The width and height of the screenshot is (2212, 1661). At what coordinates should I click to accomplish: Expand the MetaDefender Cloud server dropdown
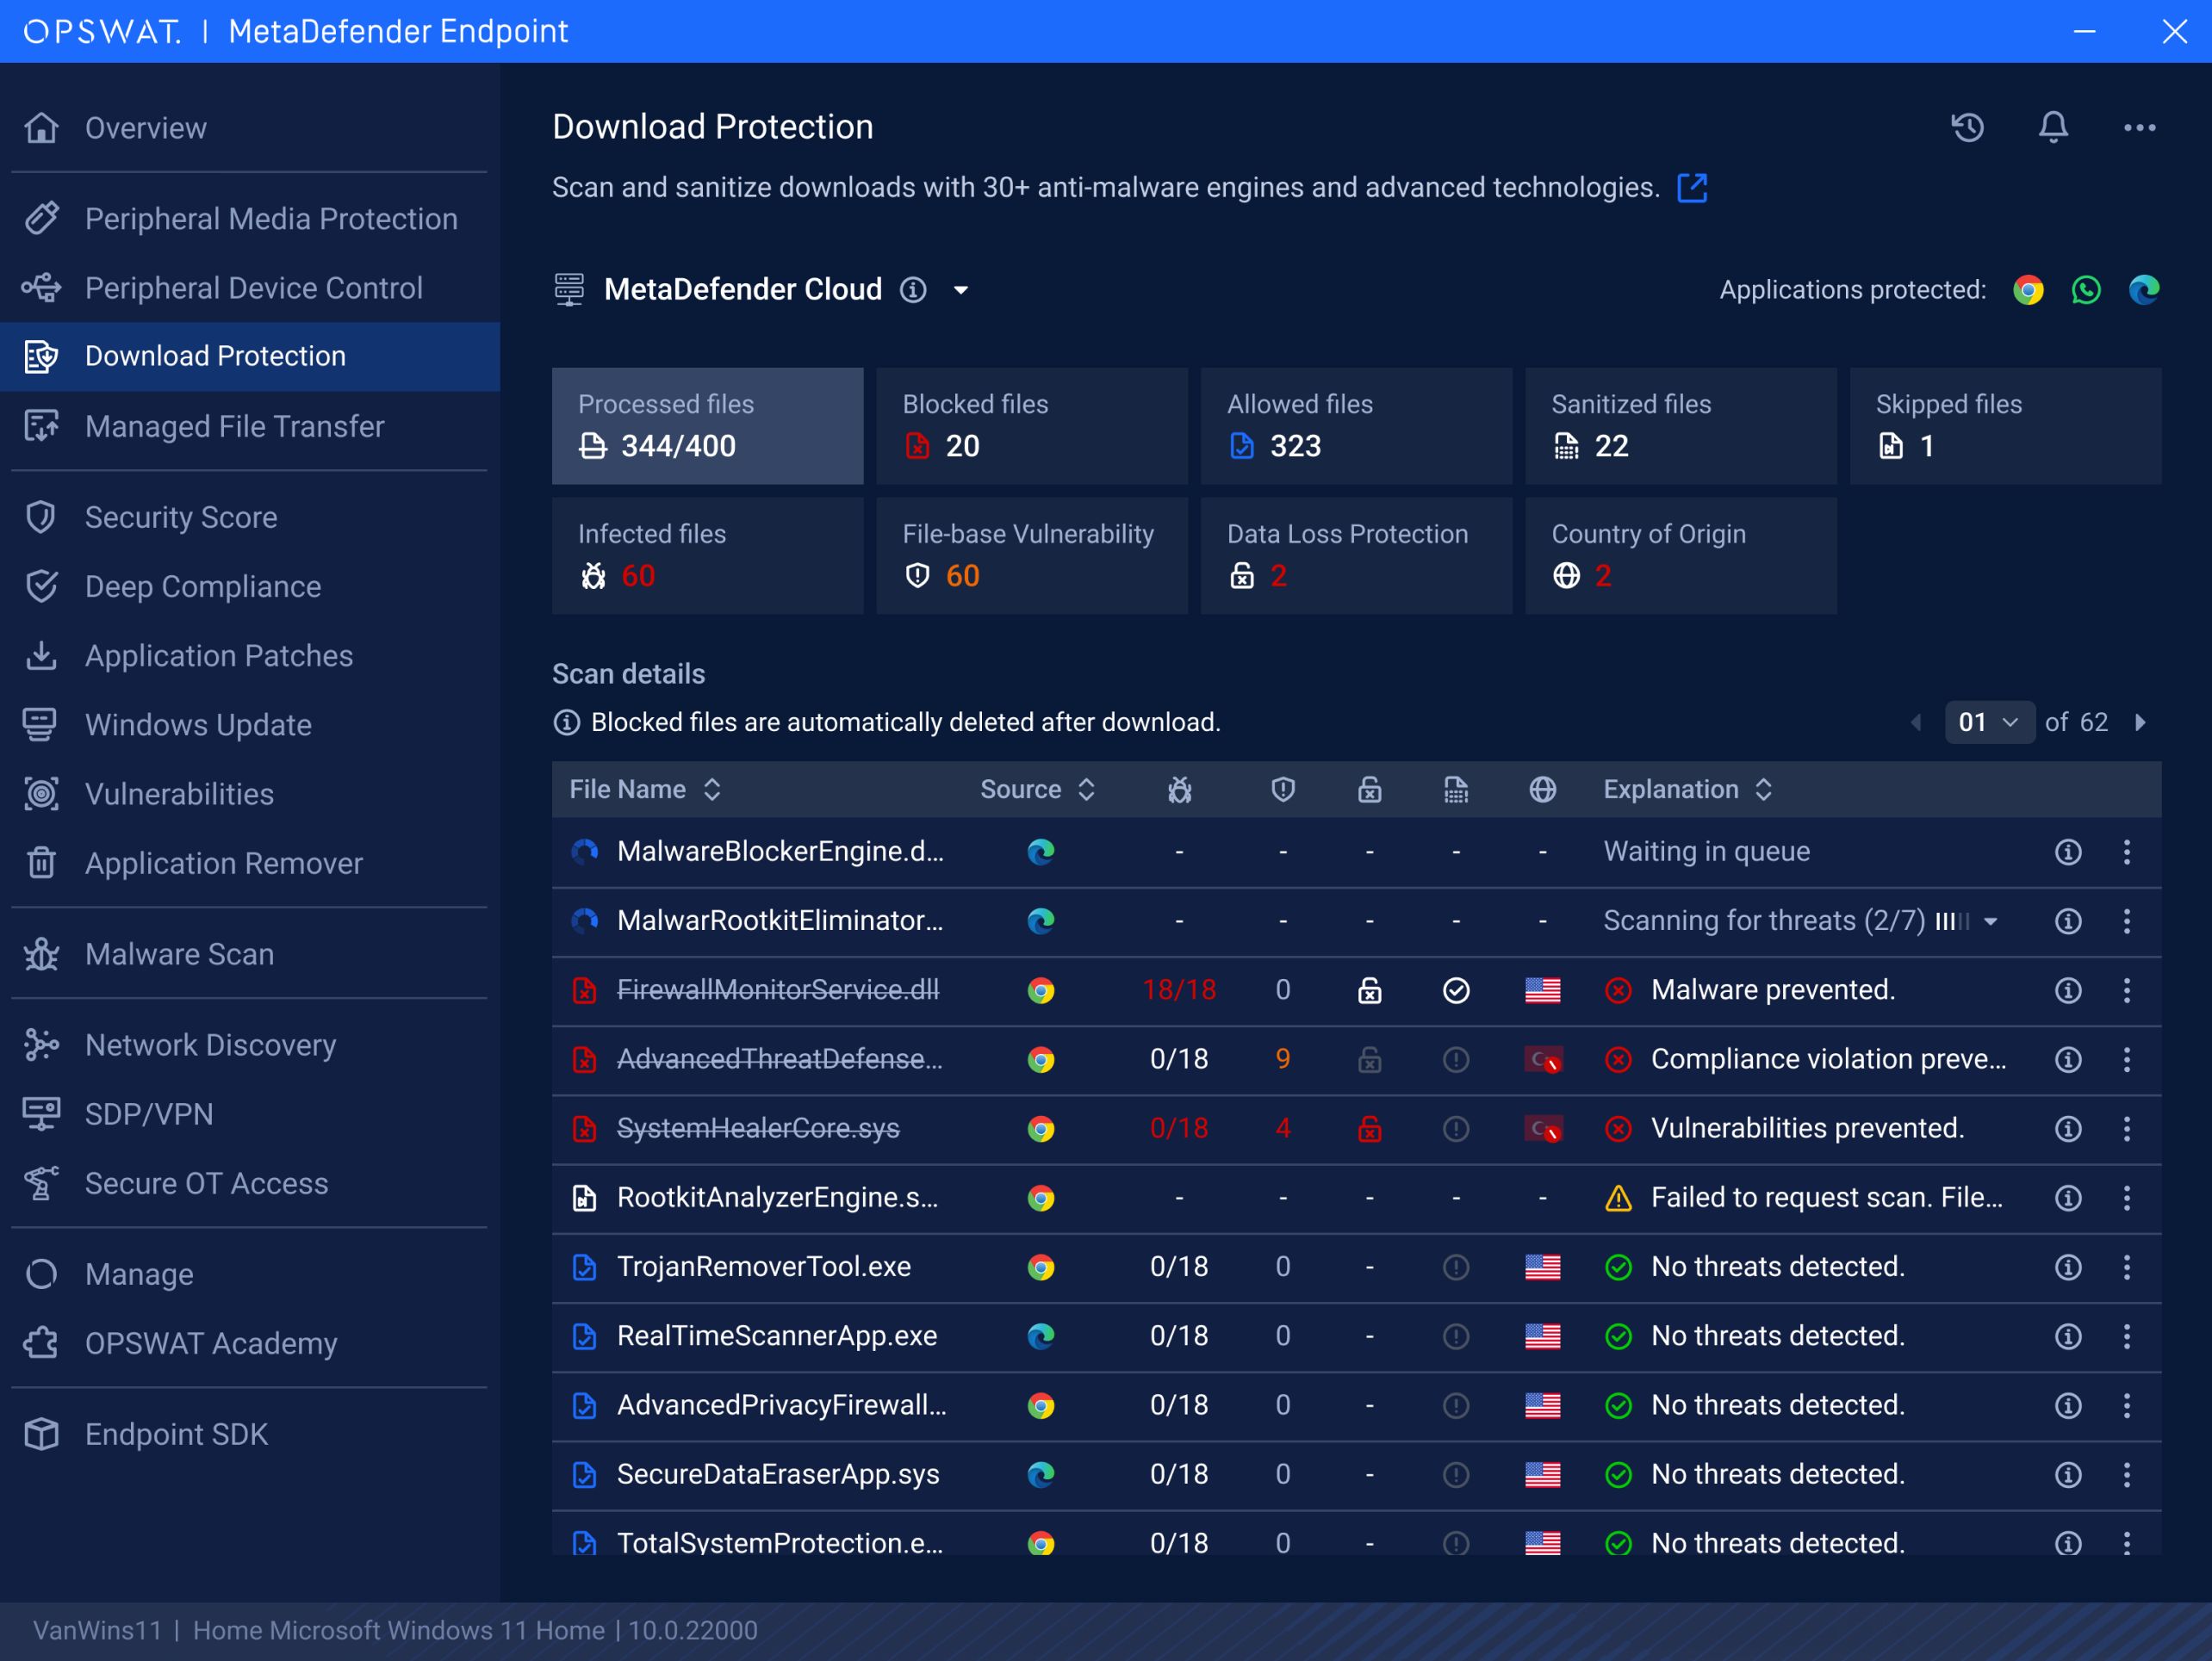tap(961, 290)
